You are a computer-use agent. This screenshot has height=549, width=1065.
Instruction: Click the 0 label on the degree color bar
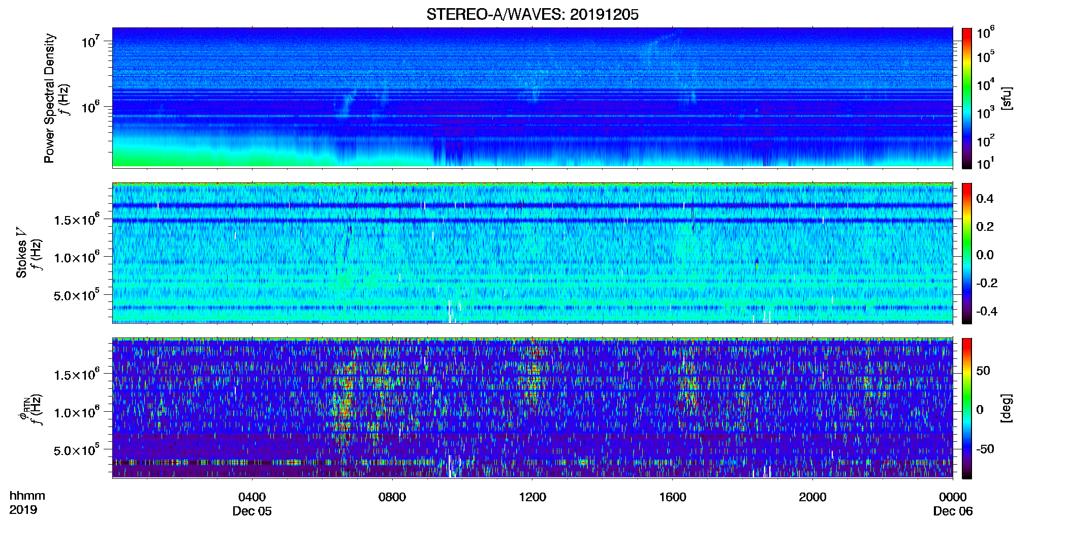[980, 410]
